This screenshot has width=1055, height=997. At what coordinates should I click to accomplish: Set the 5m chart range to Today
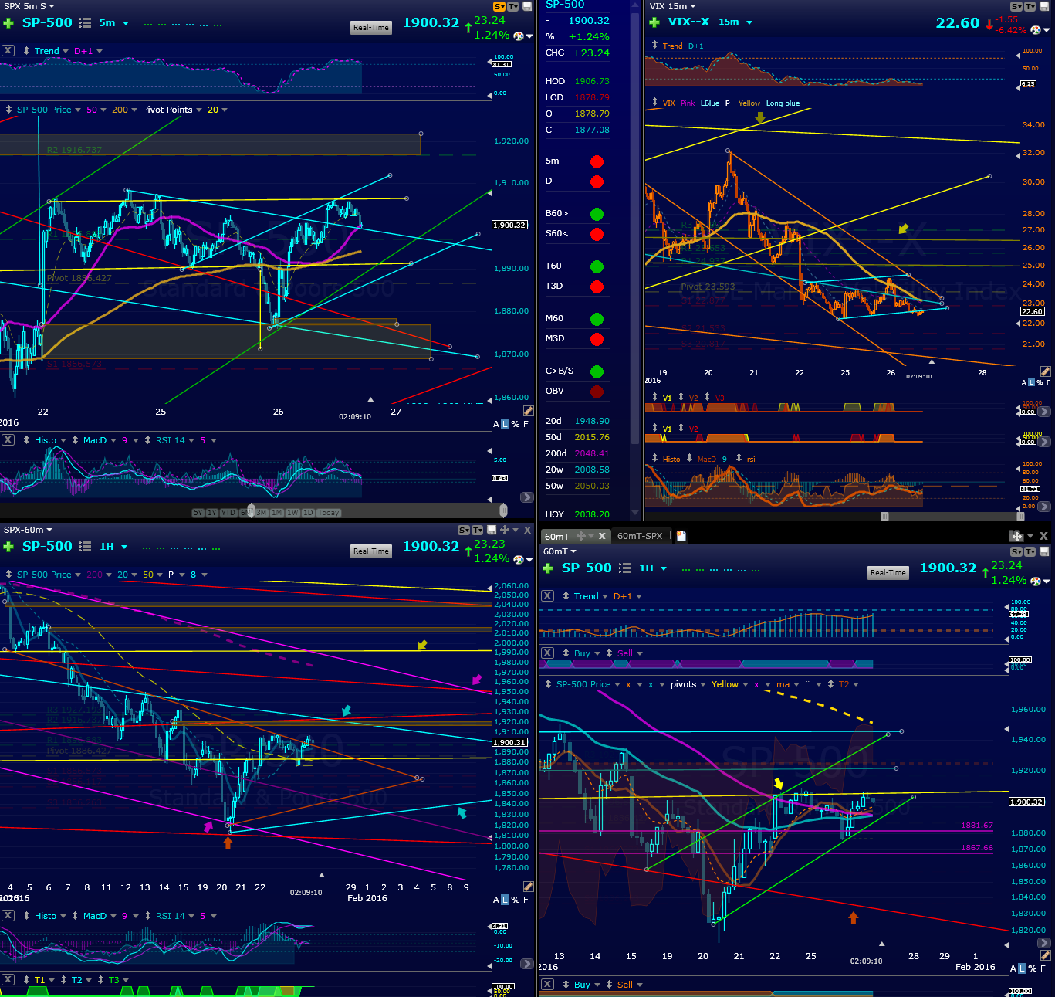[329, 513]
